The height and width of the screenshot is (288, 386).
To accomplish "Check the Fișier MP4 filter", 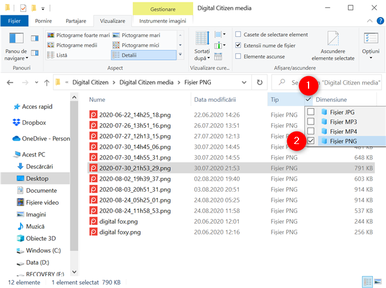I will click(x=311, y=131).
